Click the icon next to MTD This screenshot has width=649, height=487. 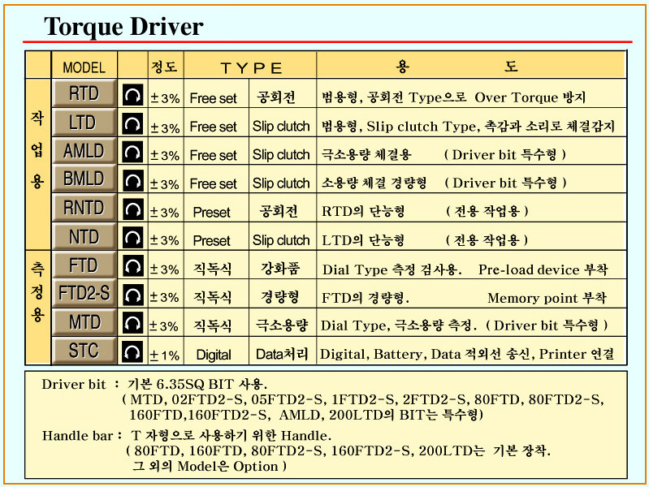coord(132,325)
